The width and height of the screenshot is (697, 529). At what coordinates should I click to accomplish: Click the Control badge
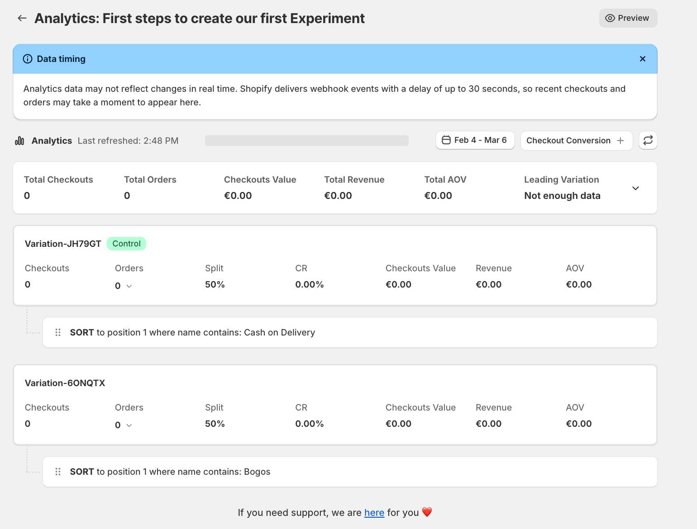pyautogui.click(x=126, y=244)
